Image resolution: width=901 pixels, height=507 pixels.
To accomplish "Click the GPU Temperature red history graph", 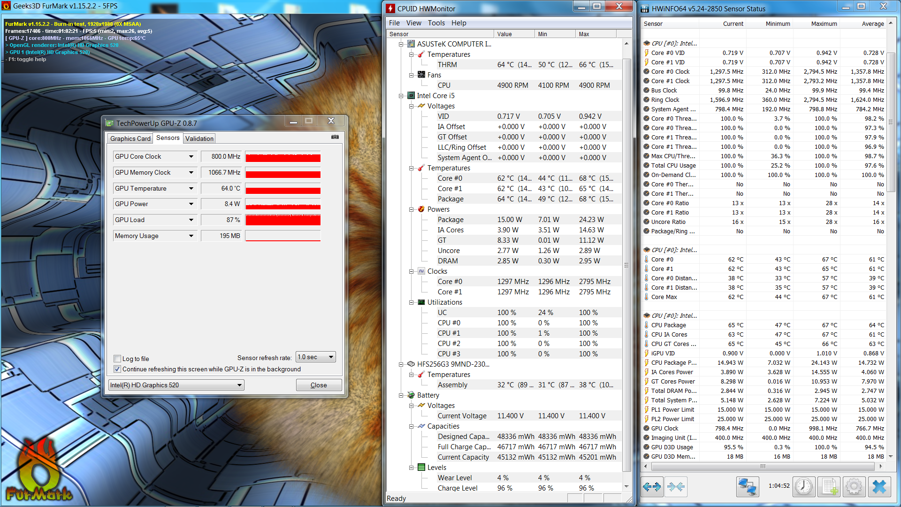I will (283, 188).
